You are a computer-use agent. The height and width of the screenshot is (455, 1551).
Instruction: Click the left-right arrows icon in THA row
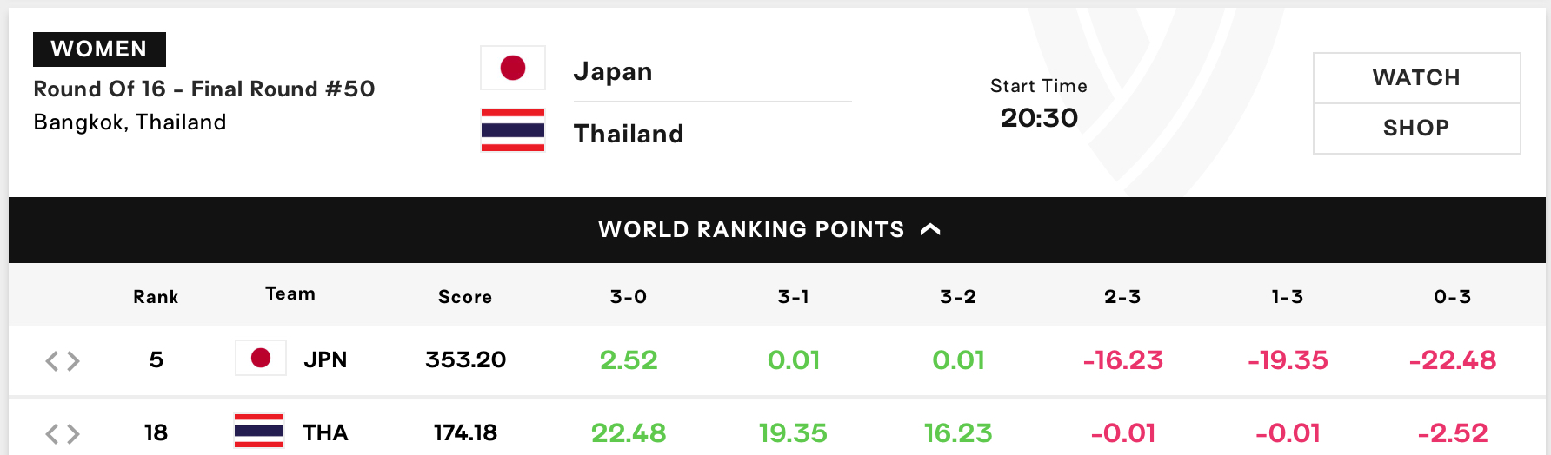click(x=63, y=434)
